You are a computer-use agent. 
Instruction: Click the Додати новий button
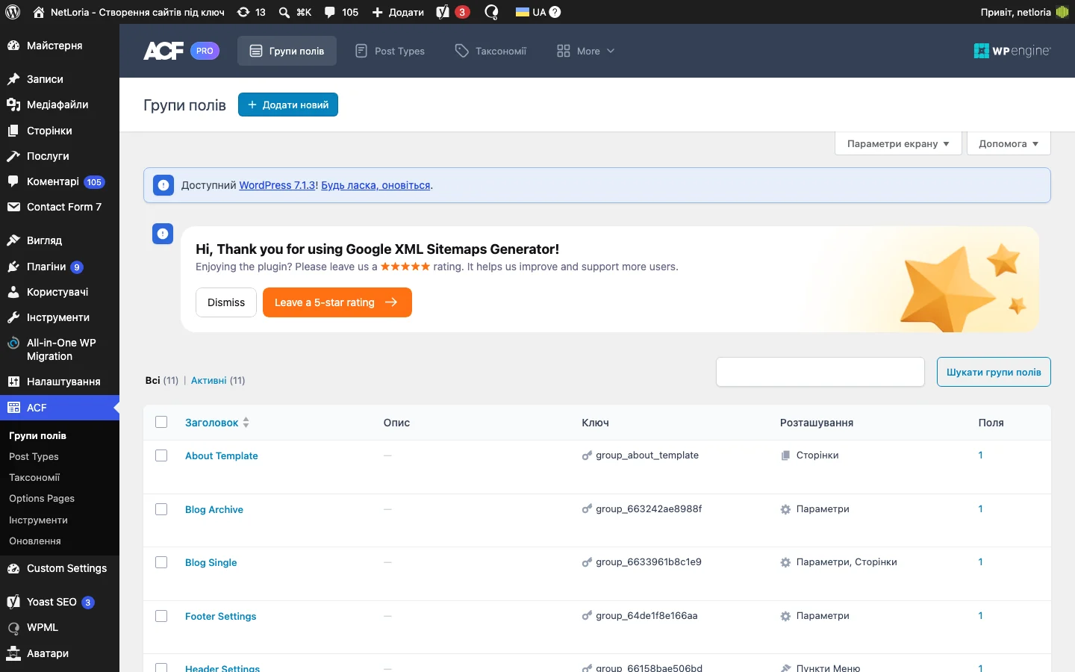(x=288, y=105)
